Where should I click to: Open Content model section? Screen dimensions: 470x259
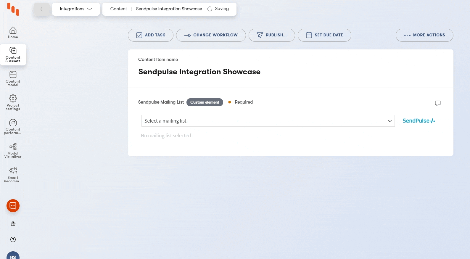(13, 79)
